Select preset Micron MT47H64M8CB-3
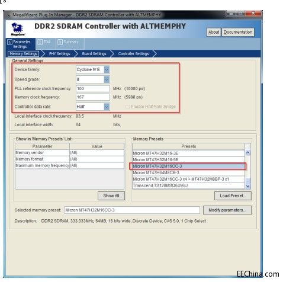 tap(188, 172)
